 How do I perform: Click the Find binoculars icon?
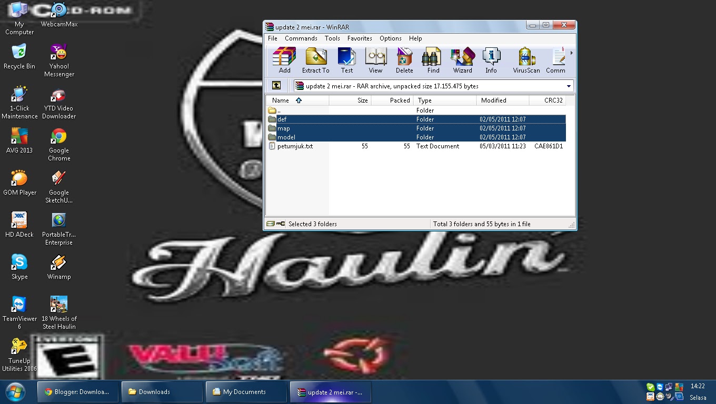433,60
